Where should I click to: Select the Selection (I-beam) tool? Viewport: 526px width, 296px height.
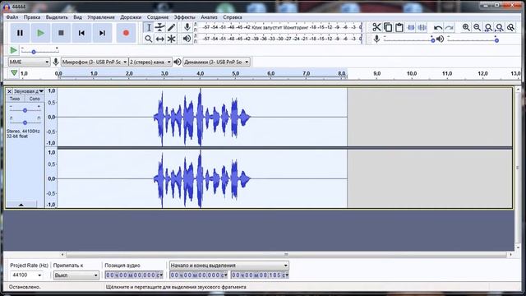(x=149, y=27)
